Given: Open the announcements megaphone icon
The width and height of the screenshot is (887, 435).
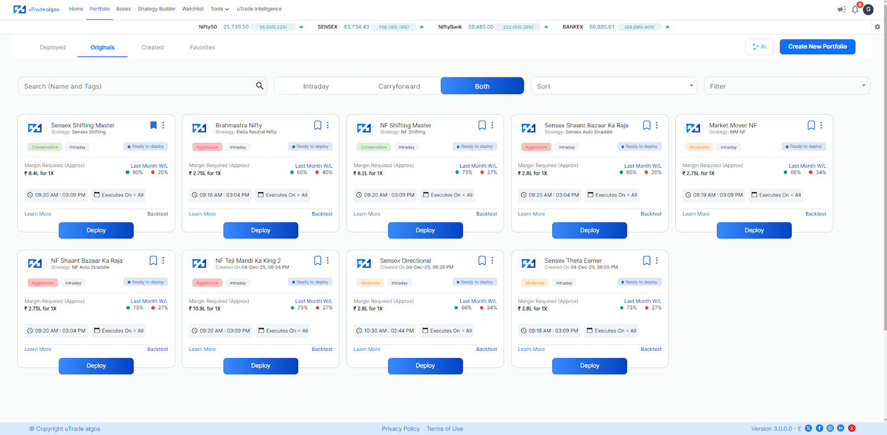Looking at the screenshot, I should [x=842, y=9].
